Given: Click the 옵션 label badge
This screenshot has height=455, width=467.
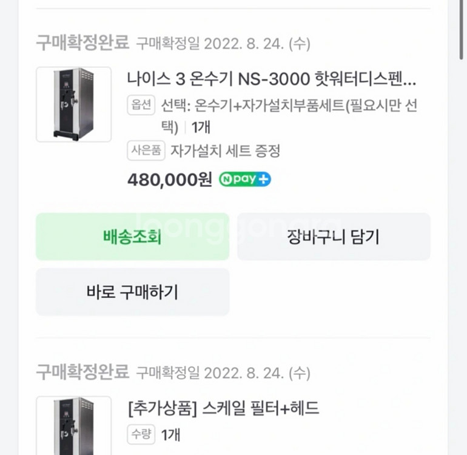Looking at the screenshot, I should [x=142, y=104].
